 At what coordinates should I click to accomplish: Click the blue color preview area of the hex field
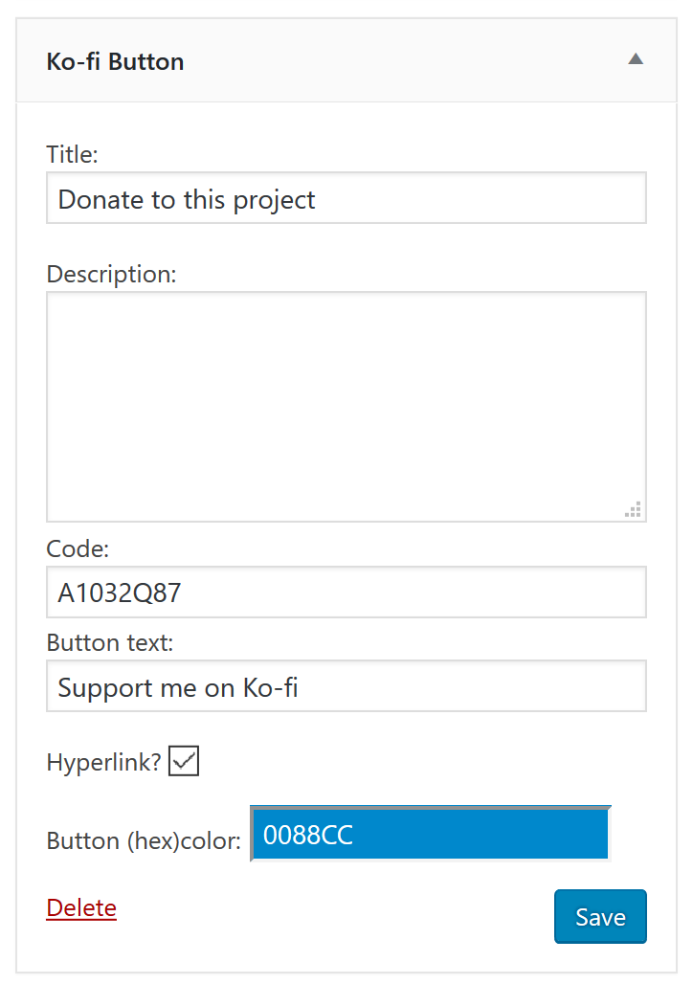point(477,834)
